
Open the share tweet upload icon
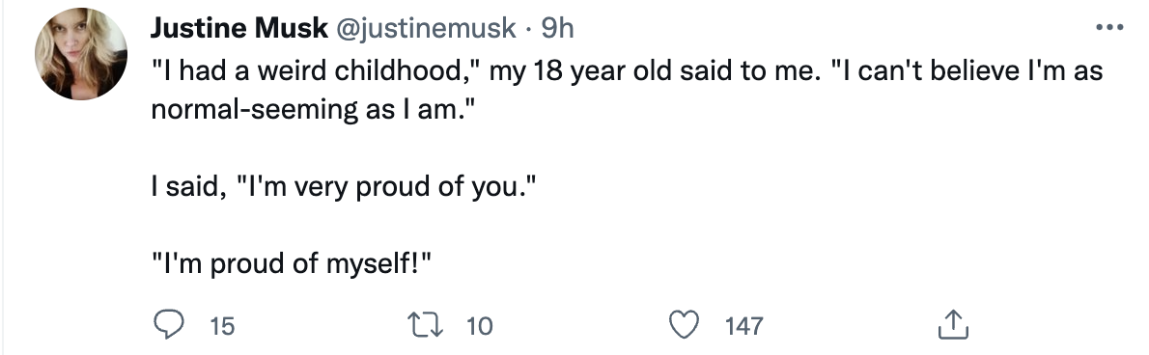tap(953, 324)
